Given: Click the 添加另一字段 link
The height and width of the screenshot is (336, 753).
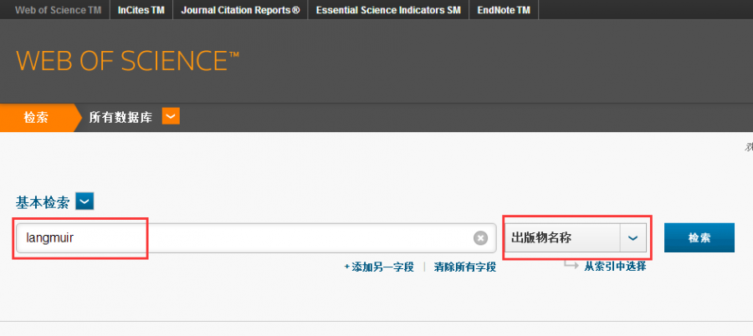Looking at the screenshot, I should [x=379, y=267].
